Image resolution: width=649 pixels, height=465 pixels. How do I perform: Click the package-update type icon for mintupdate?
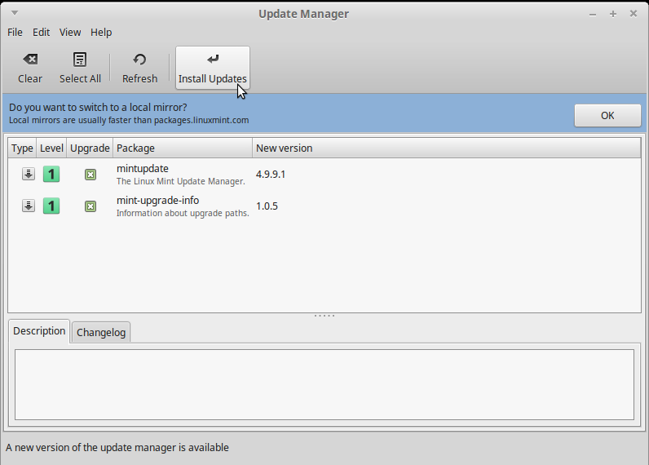click(29, 174)
